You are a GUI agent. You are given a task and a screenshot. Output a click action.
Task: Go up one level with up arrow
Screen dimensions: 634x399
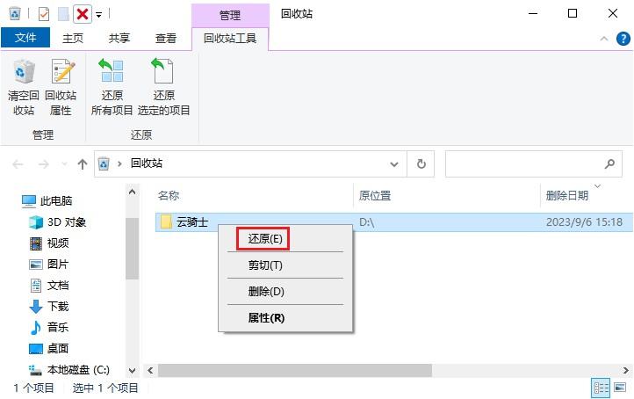[x=83, y=164]
